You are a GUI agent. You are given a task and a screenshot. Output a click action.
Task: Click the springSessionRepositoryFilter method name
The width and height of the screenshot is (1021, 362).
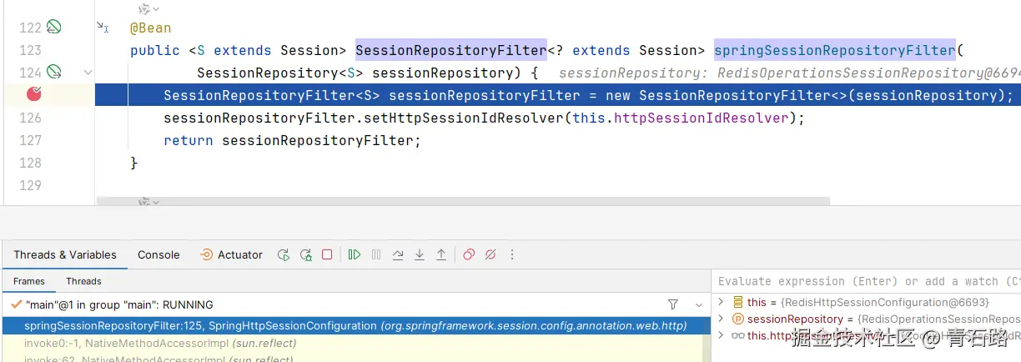click(835, 50)
